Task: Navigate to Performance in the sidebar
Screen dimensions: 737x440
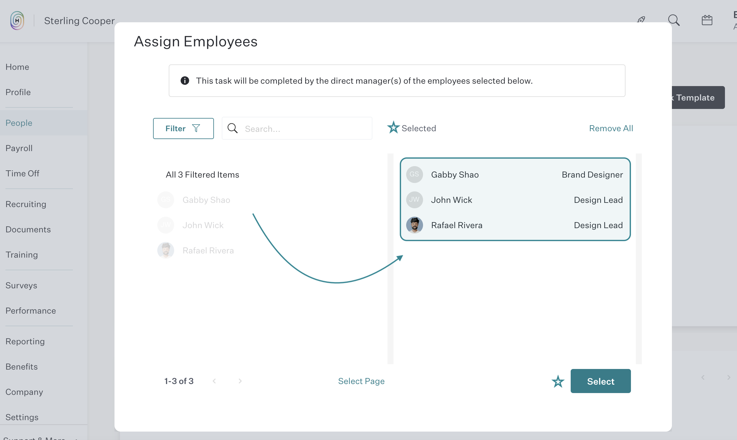Action: [31, 311]
